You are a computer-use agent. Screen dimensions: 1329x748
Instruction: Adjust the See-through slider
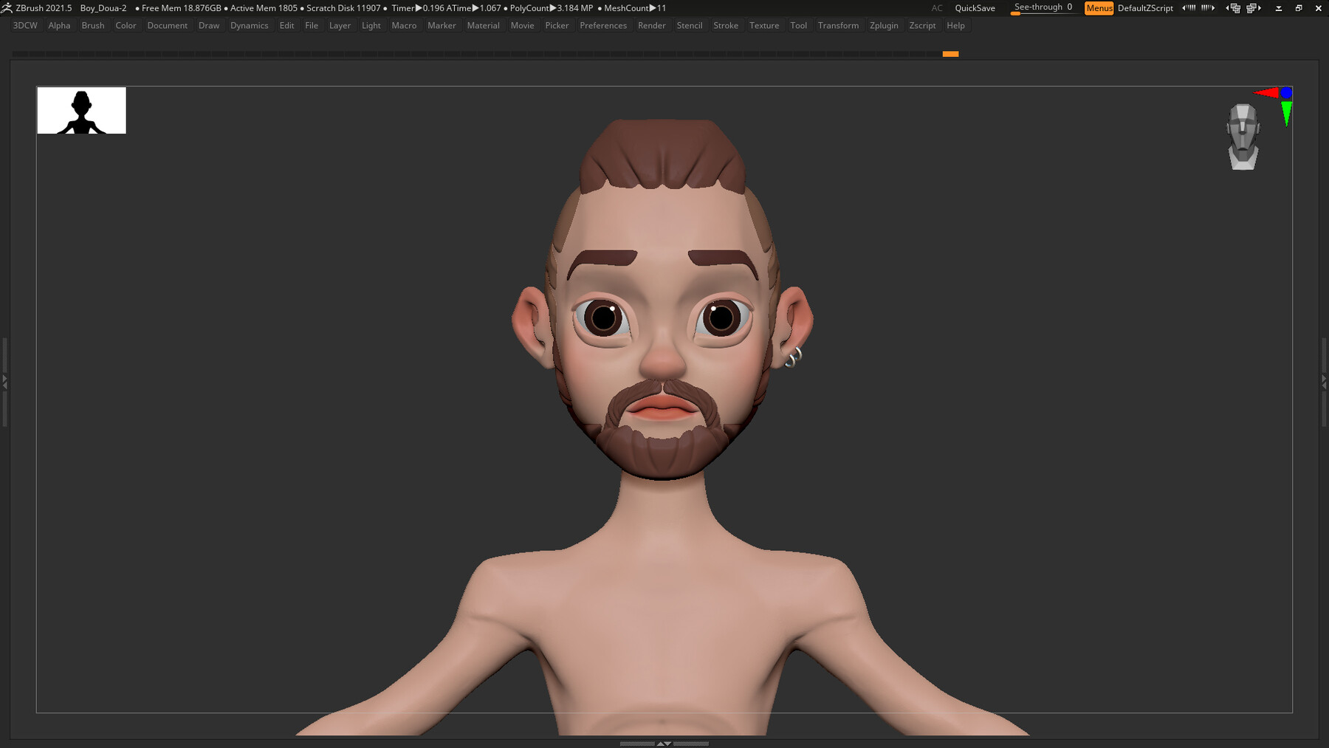click(x=1043, y=8)
